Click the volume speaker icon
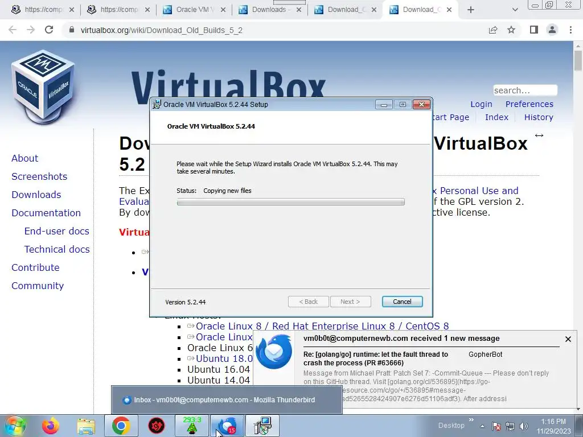The image size is (583, 437). (524, 426)
